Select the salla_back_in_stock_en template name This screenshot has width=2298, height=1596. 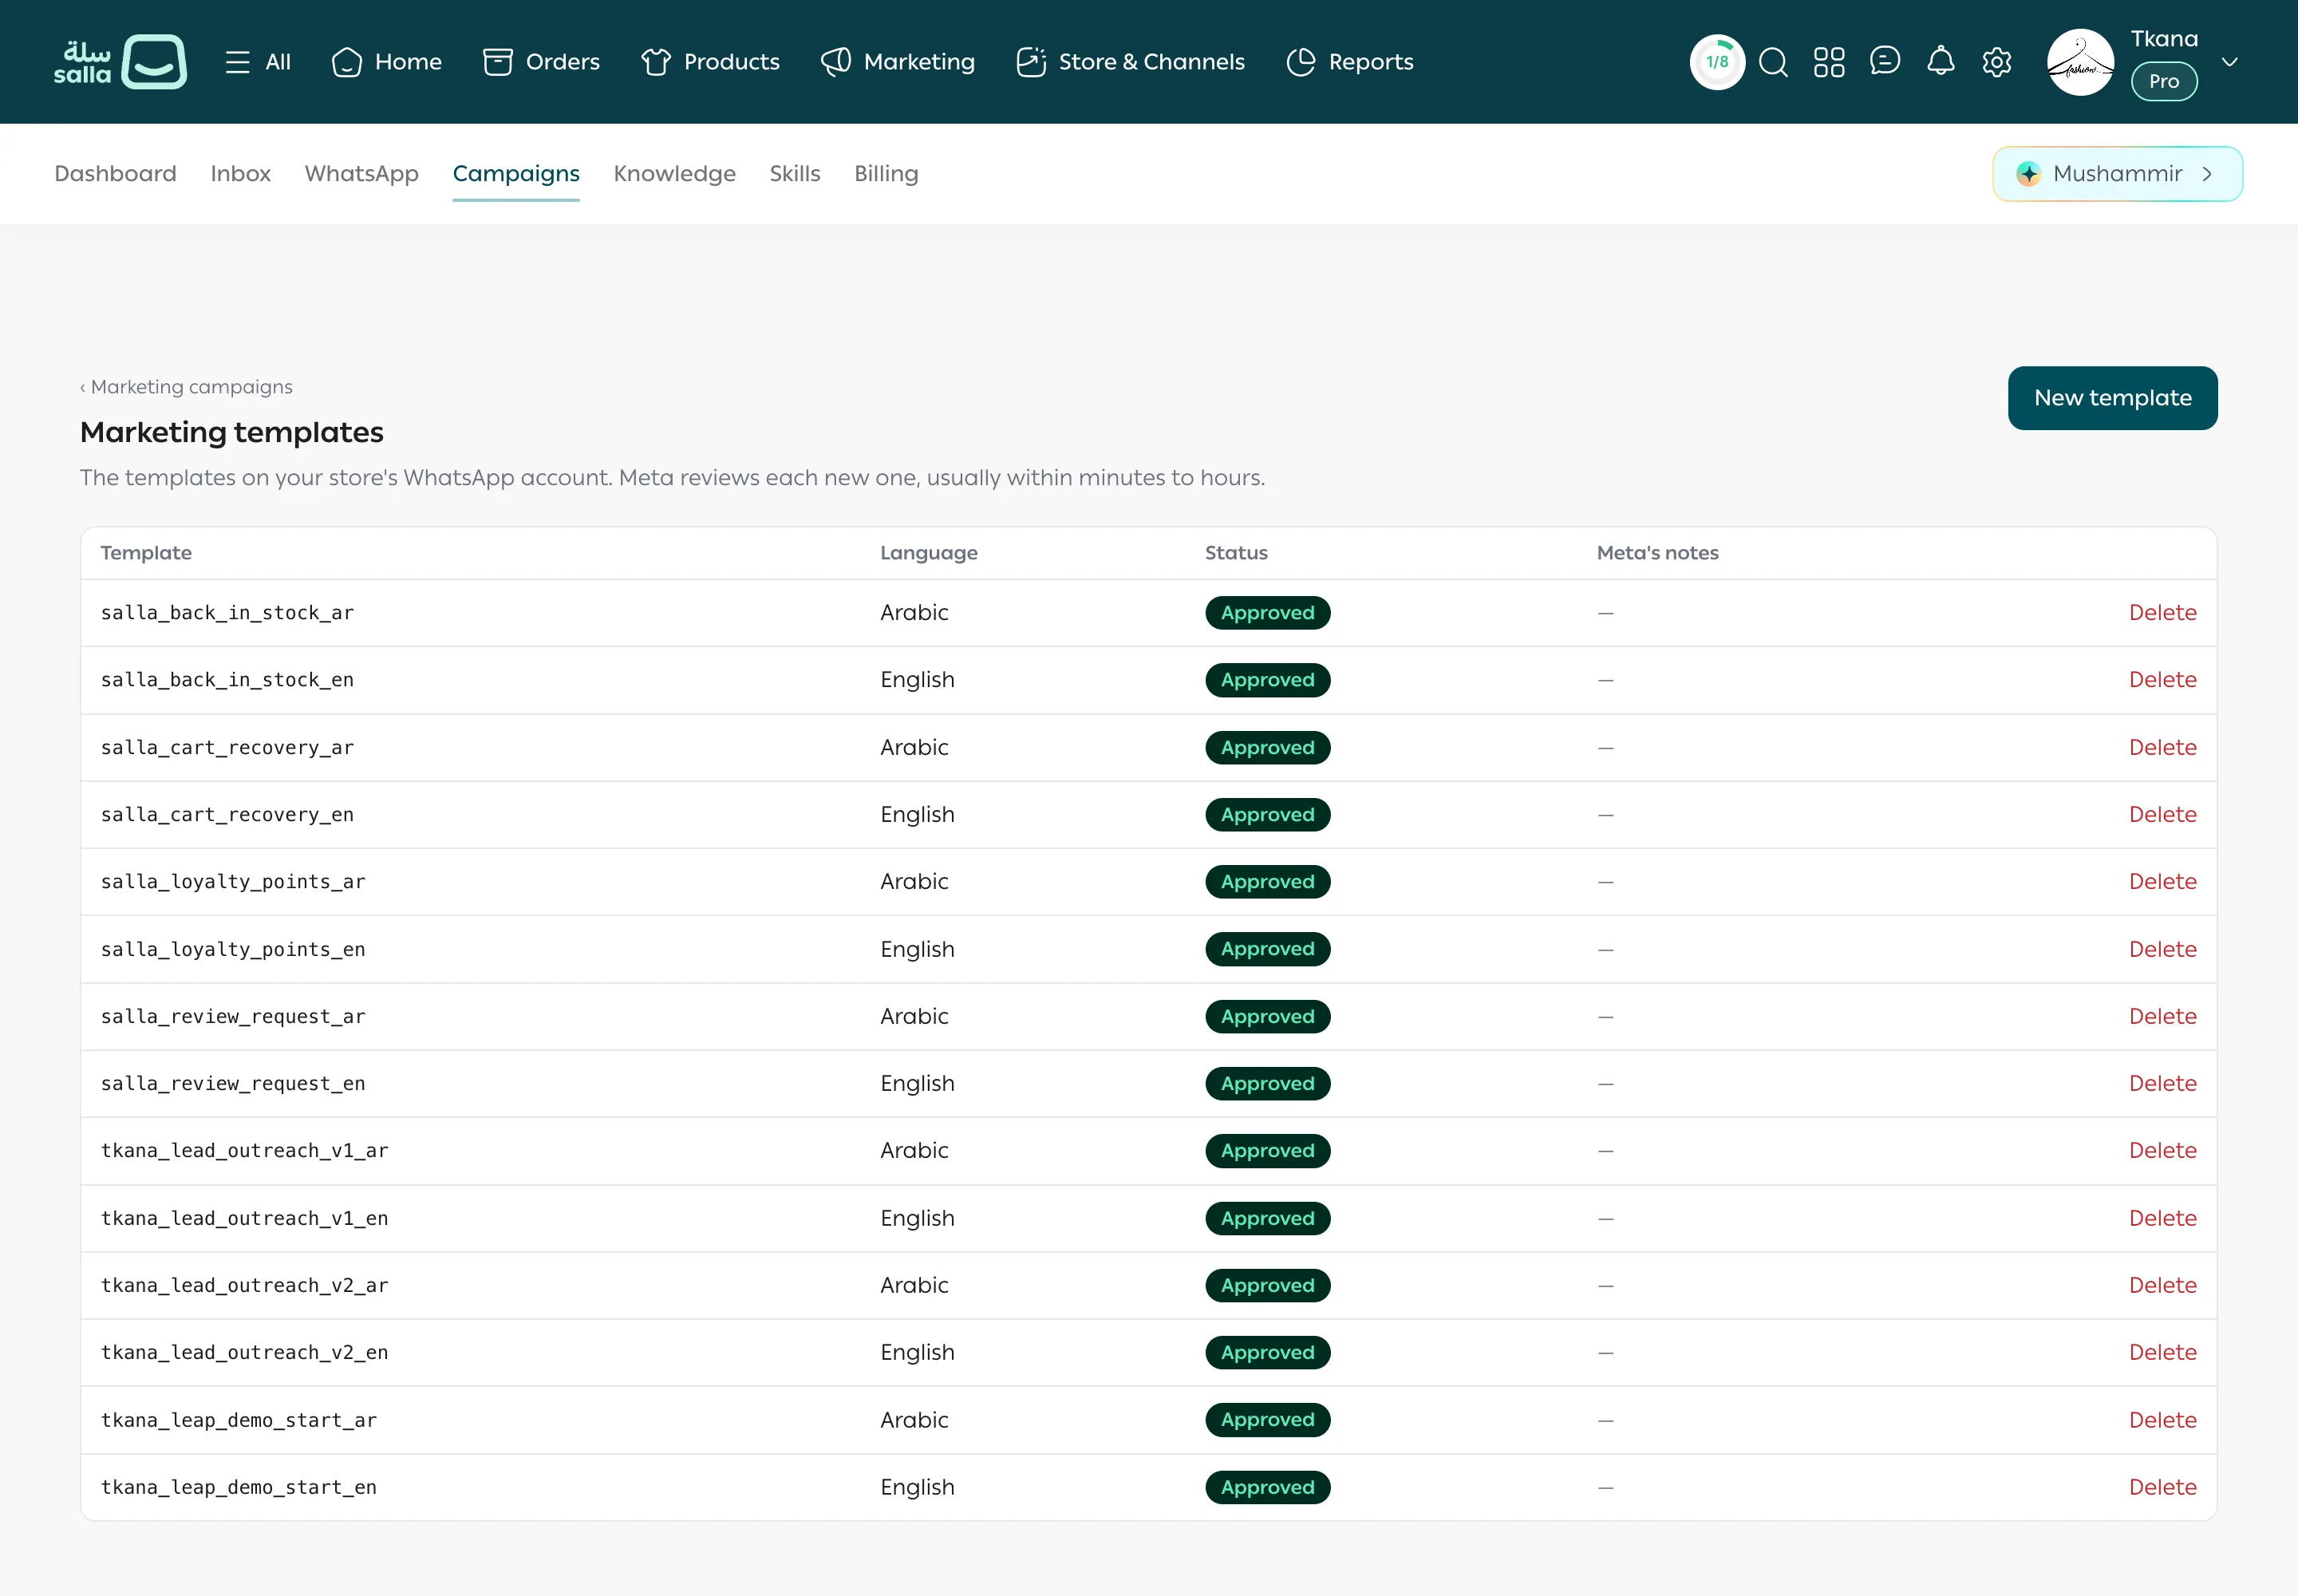tap(227, 680)
